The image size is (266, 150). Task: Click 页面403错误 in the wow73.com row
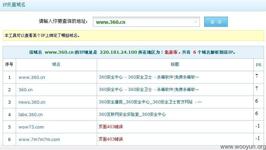[x=110, y=127]
